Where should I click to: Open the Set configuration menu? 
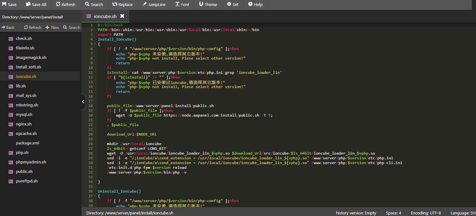click(x=233, y=4)
